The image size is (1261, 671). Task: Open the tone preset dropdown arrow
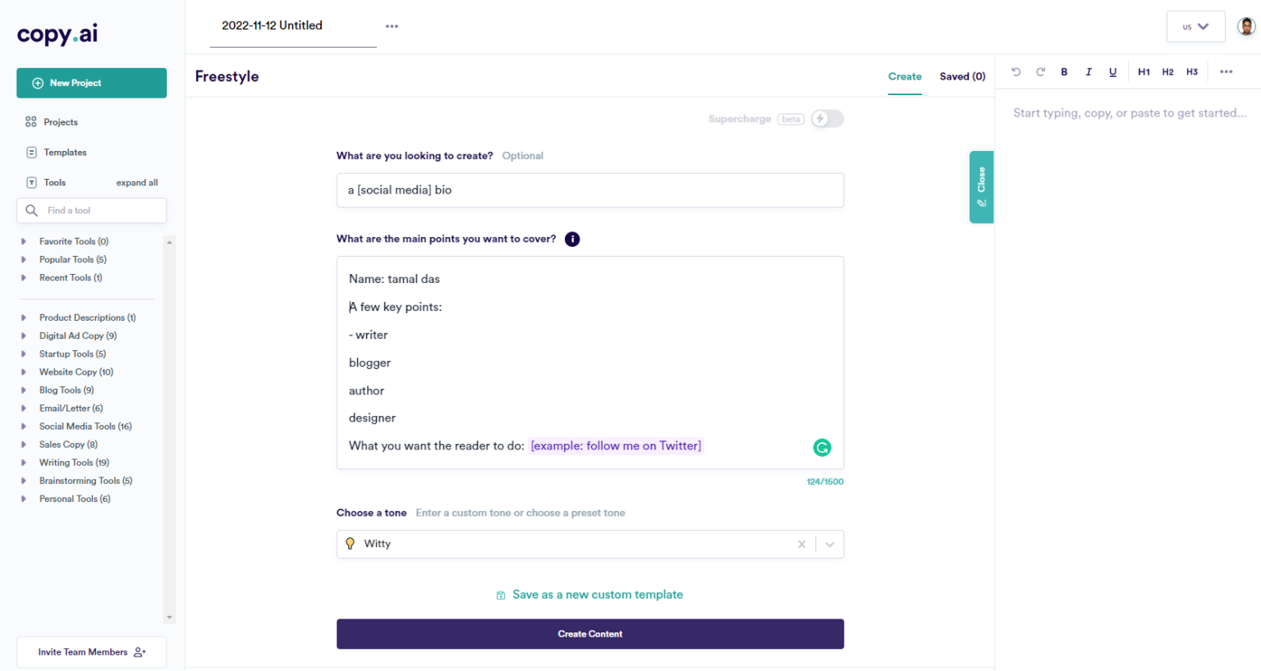[829, 544]
